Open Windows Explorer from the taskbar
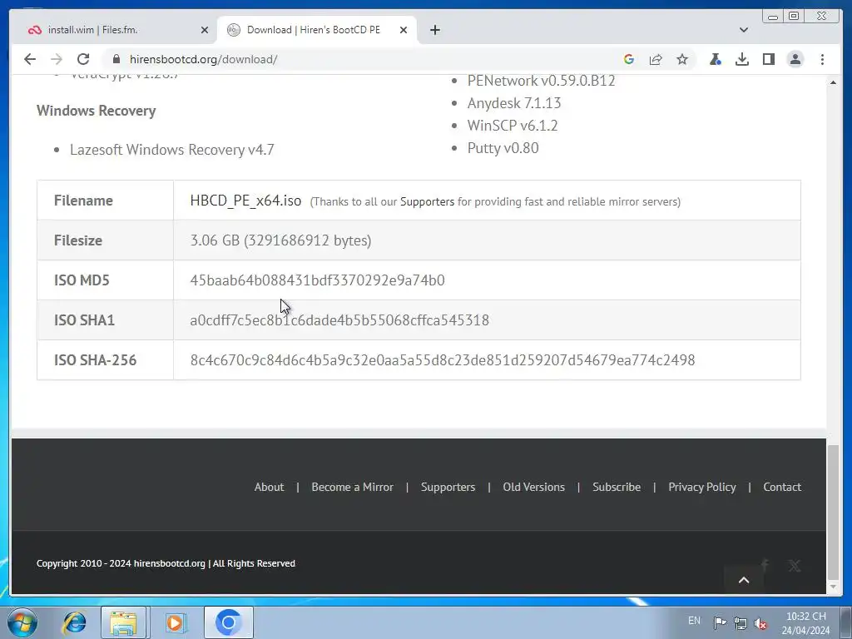 pos(123,622)
